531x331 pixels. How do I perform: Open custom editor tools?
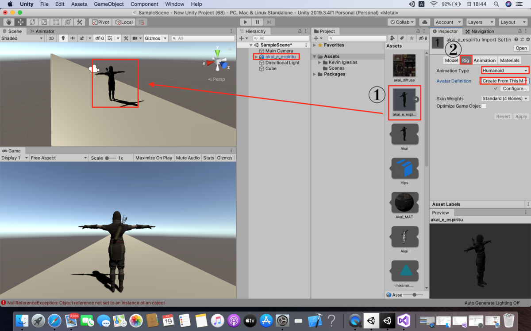(x=80, y=22)
